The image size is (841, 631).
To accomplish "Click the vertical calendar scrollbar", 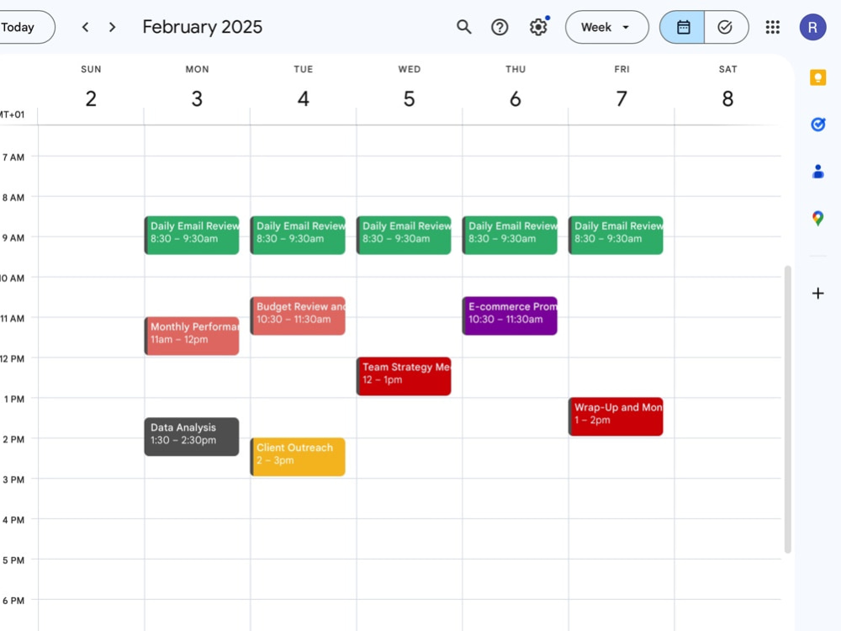I will pos(787,409).
